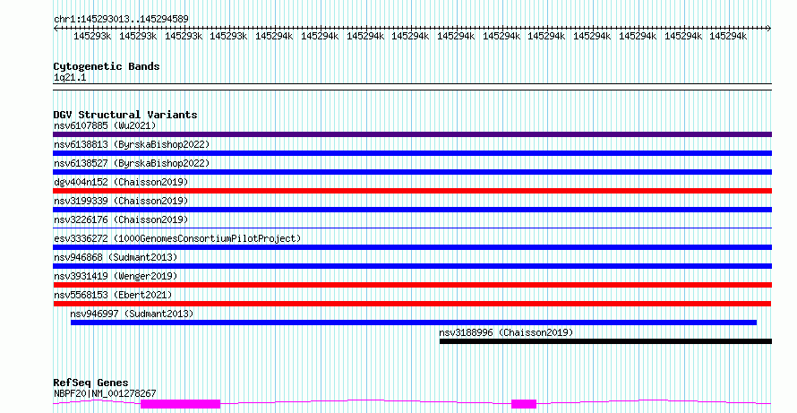
Task: Click the nsv946868 (Sudmant2013) label
Action: pos(116,257)
